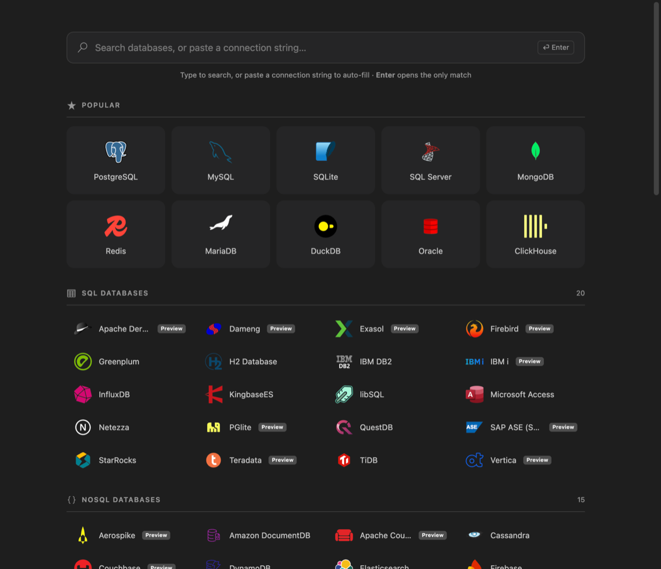Select the Redis red logo
This screenshot has height=569, width=661.
(116, 226)
